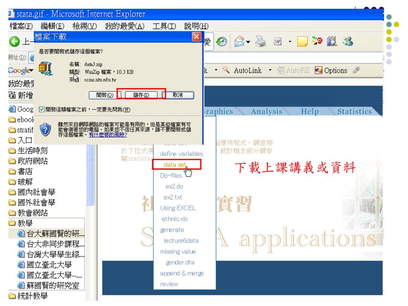Click the yellow note icon in toolbar
This screenshot has height=306, width=408.
coord(302,41)
